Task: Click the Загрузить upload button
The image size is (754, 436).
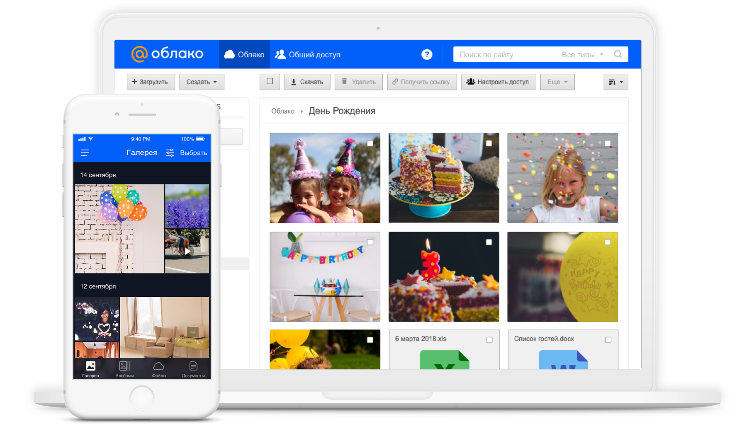Action: [x=150, y=82]
